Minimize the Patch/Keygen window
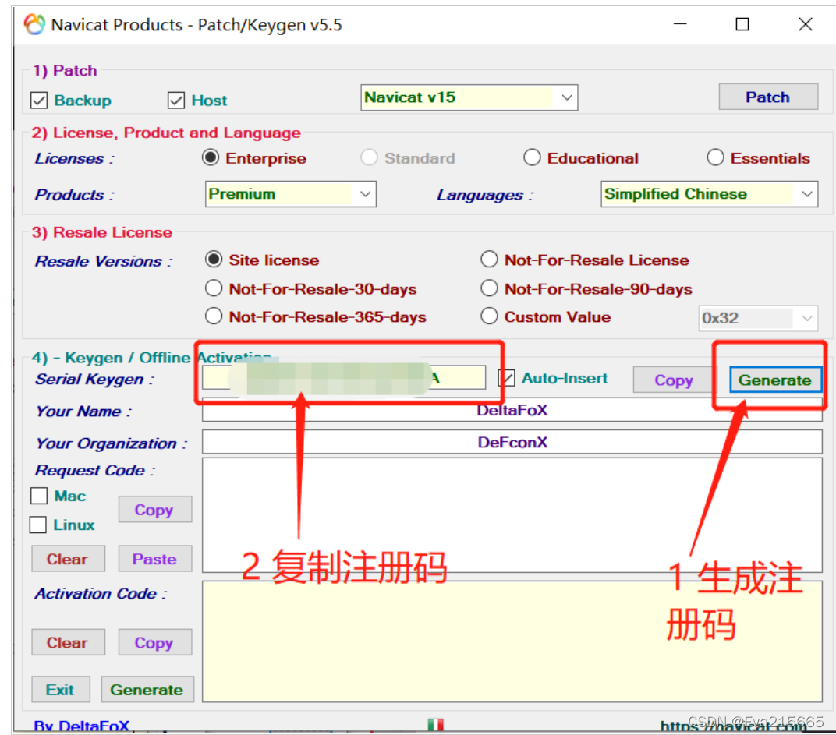 (680, 24)
